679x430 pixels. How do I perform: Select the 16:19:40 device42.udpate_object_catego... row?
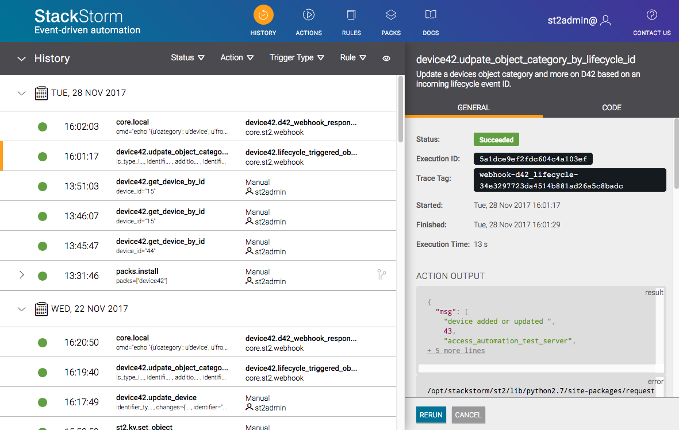[x=198, y=372]
